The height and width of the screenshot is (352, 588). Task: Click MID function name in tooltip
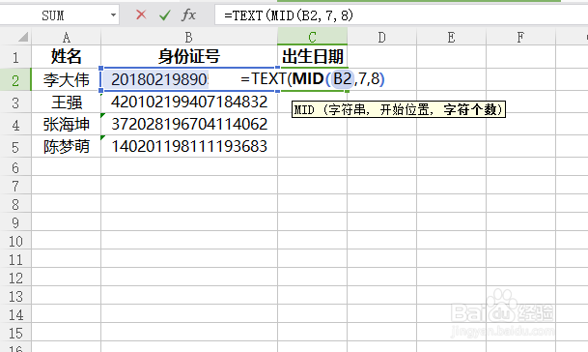(304, 109)
